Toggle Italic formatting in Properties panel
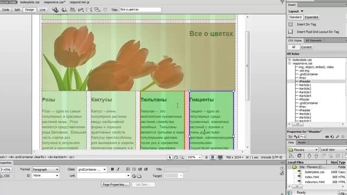 pyautogui.click(x=118, y=169)
